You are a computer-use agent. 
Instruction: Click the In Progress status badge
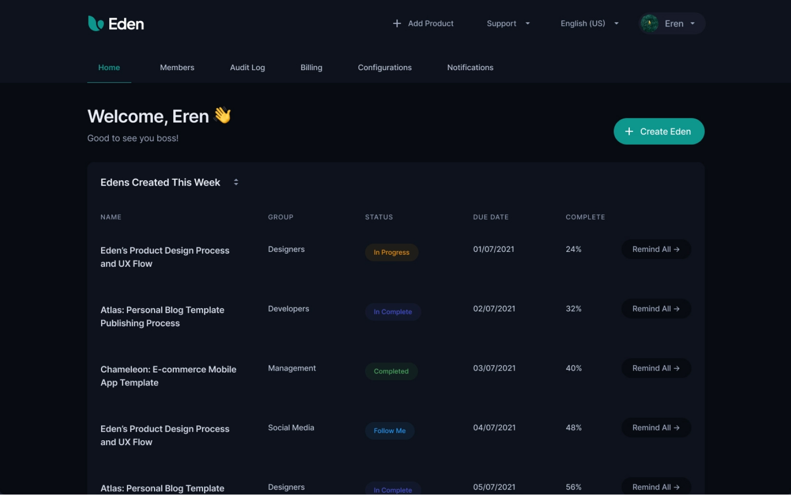pyautogui.click(x=391, y=252)
